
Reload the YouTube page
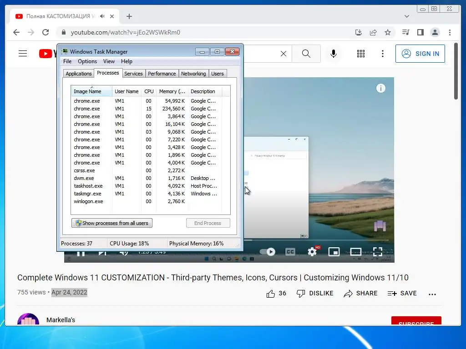(x=46, y=32)
